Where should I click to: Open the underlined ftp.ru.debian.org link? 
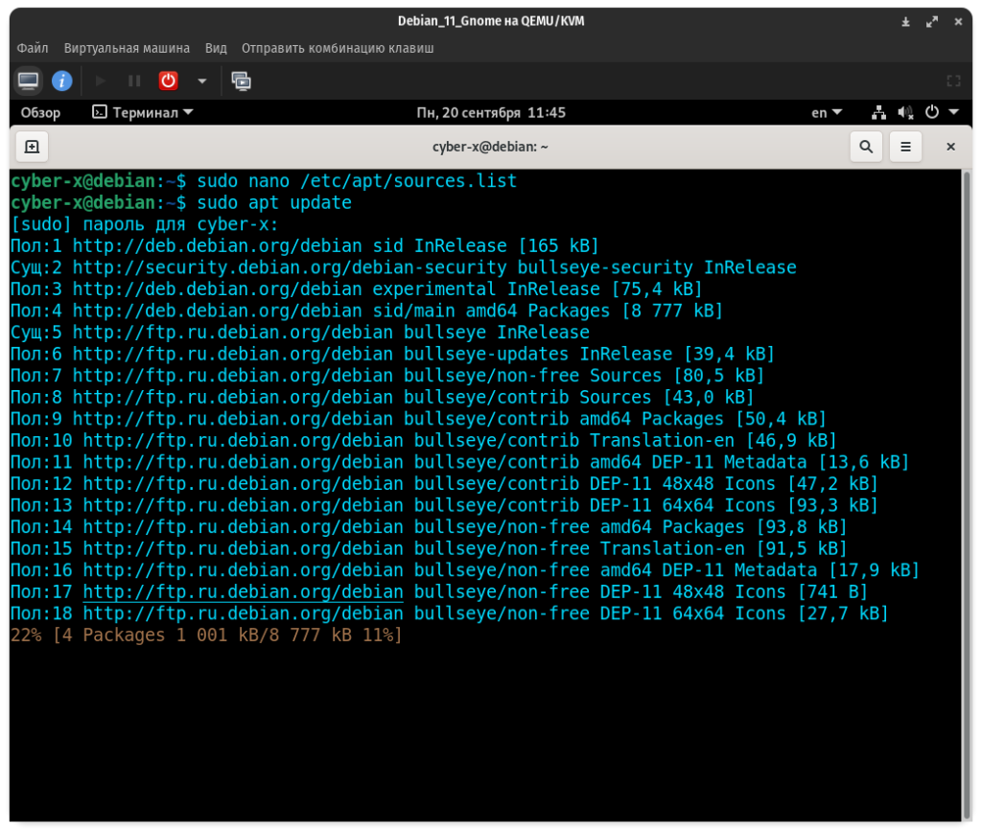click(243, 591)
